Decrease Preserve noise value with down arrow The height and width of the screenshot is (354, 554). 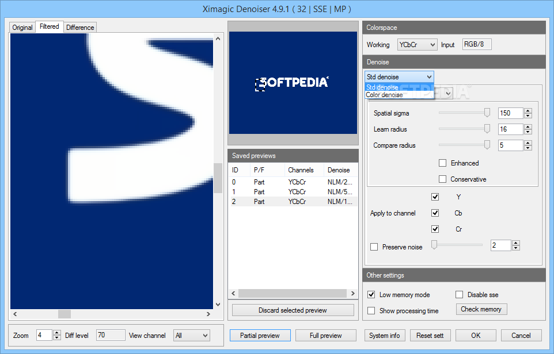pos(516,248)
